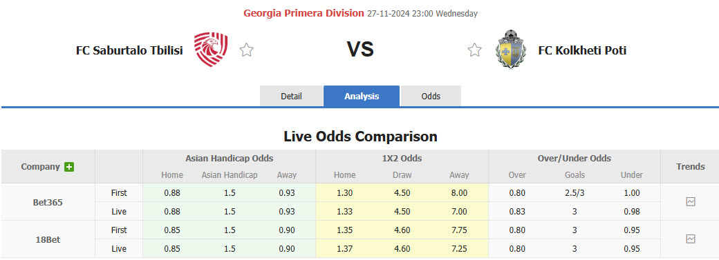Viewport: 719px width, 260px height.
Task: Click Bet365 live home win odds 1.33
Action: pos(344,212)
